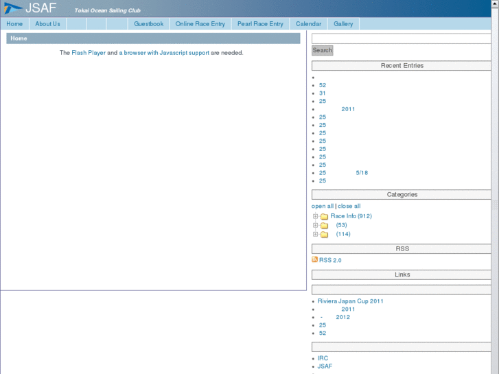Viewport: 499px width, 374px height.
Task: Click the 'close all' categories link
Action: 349,206
